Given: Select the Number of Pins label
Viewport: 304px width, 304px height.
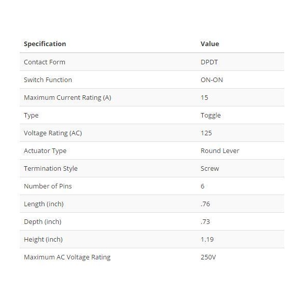Looking at the screenshot, I should pyautogui.click(x=48, y=186).
